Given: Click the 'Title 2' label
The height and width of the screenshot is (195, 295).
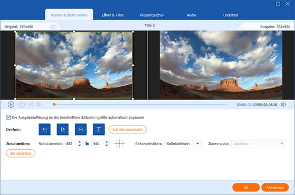Looking at the screenshot, I should (x=149, y=25).
